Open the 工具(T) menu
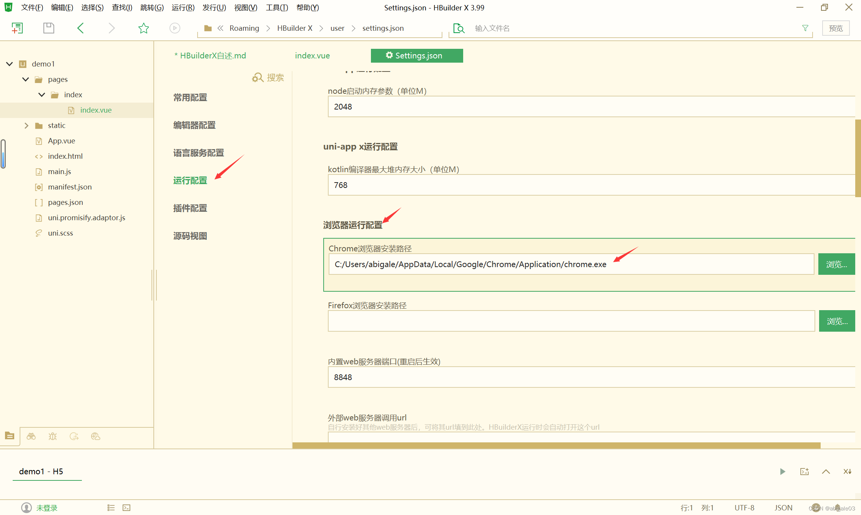The image size is (861, 515). coord(277,8)
